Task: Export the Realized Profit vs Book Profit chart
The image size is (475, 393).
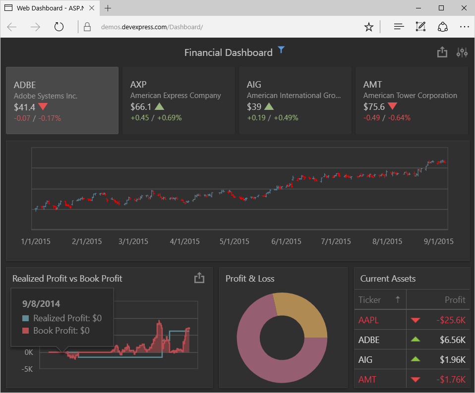Action: click(x=199, y=278)
